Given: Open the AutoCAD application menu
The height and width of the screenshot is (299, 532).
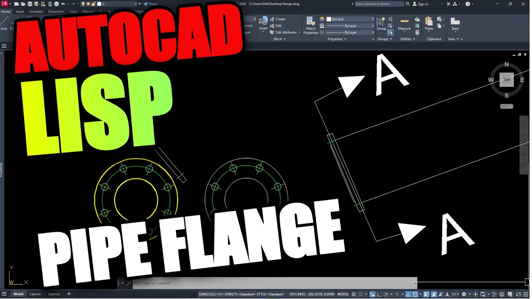Looking at the screenshot, I should (5, 4).
